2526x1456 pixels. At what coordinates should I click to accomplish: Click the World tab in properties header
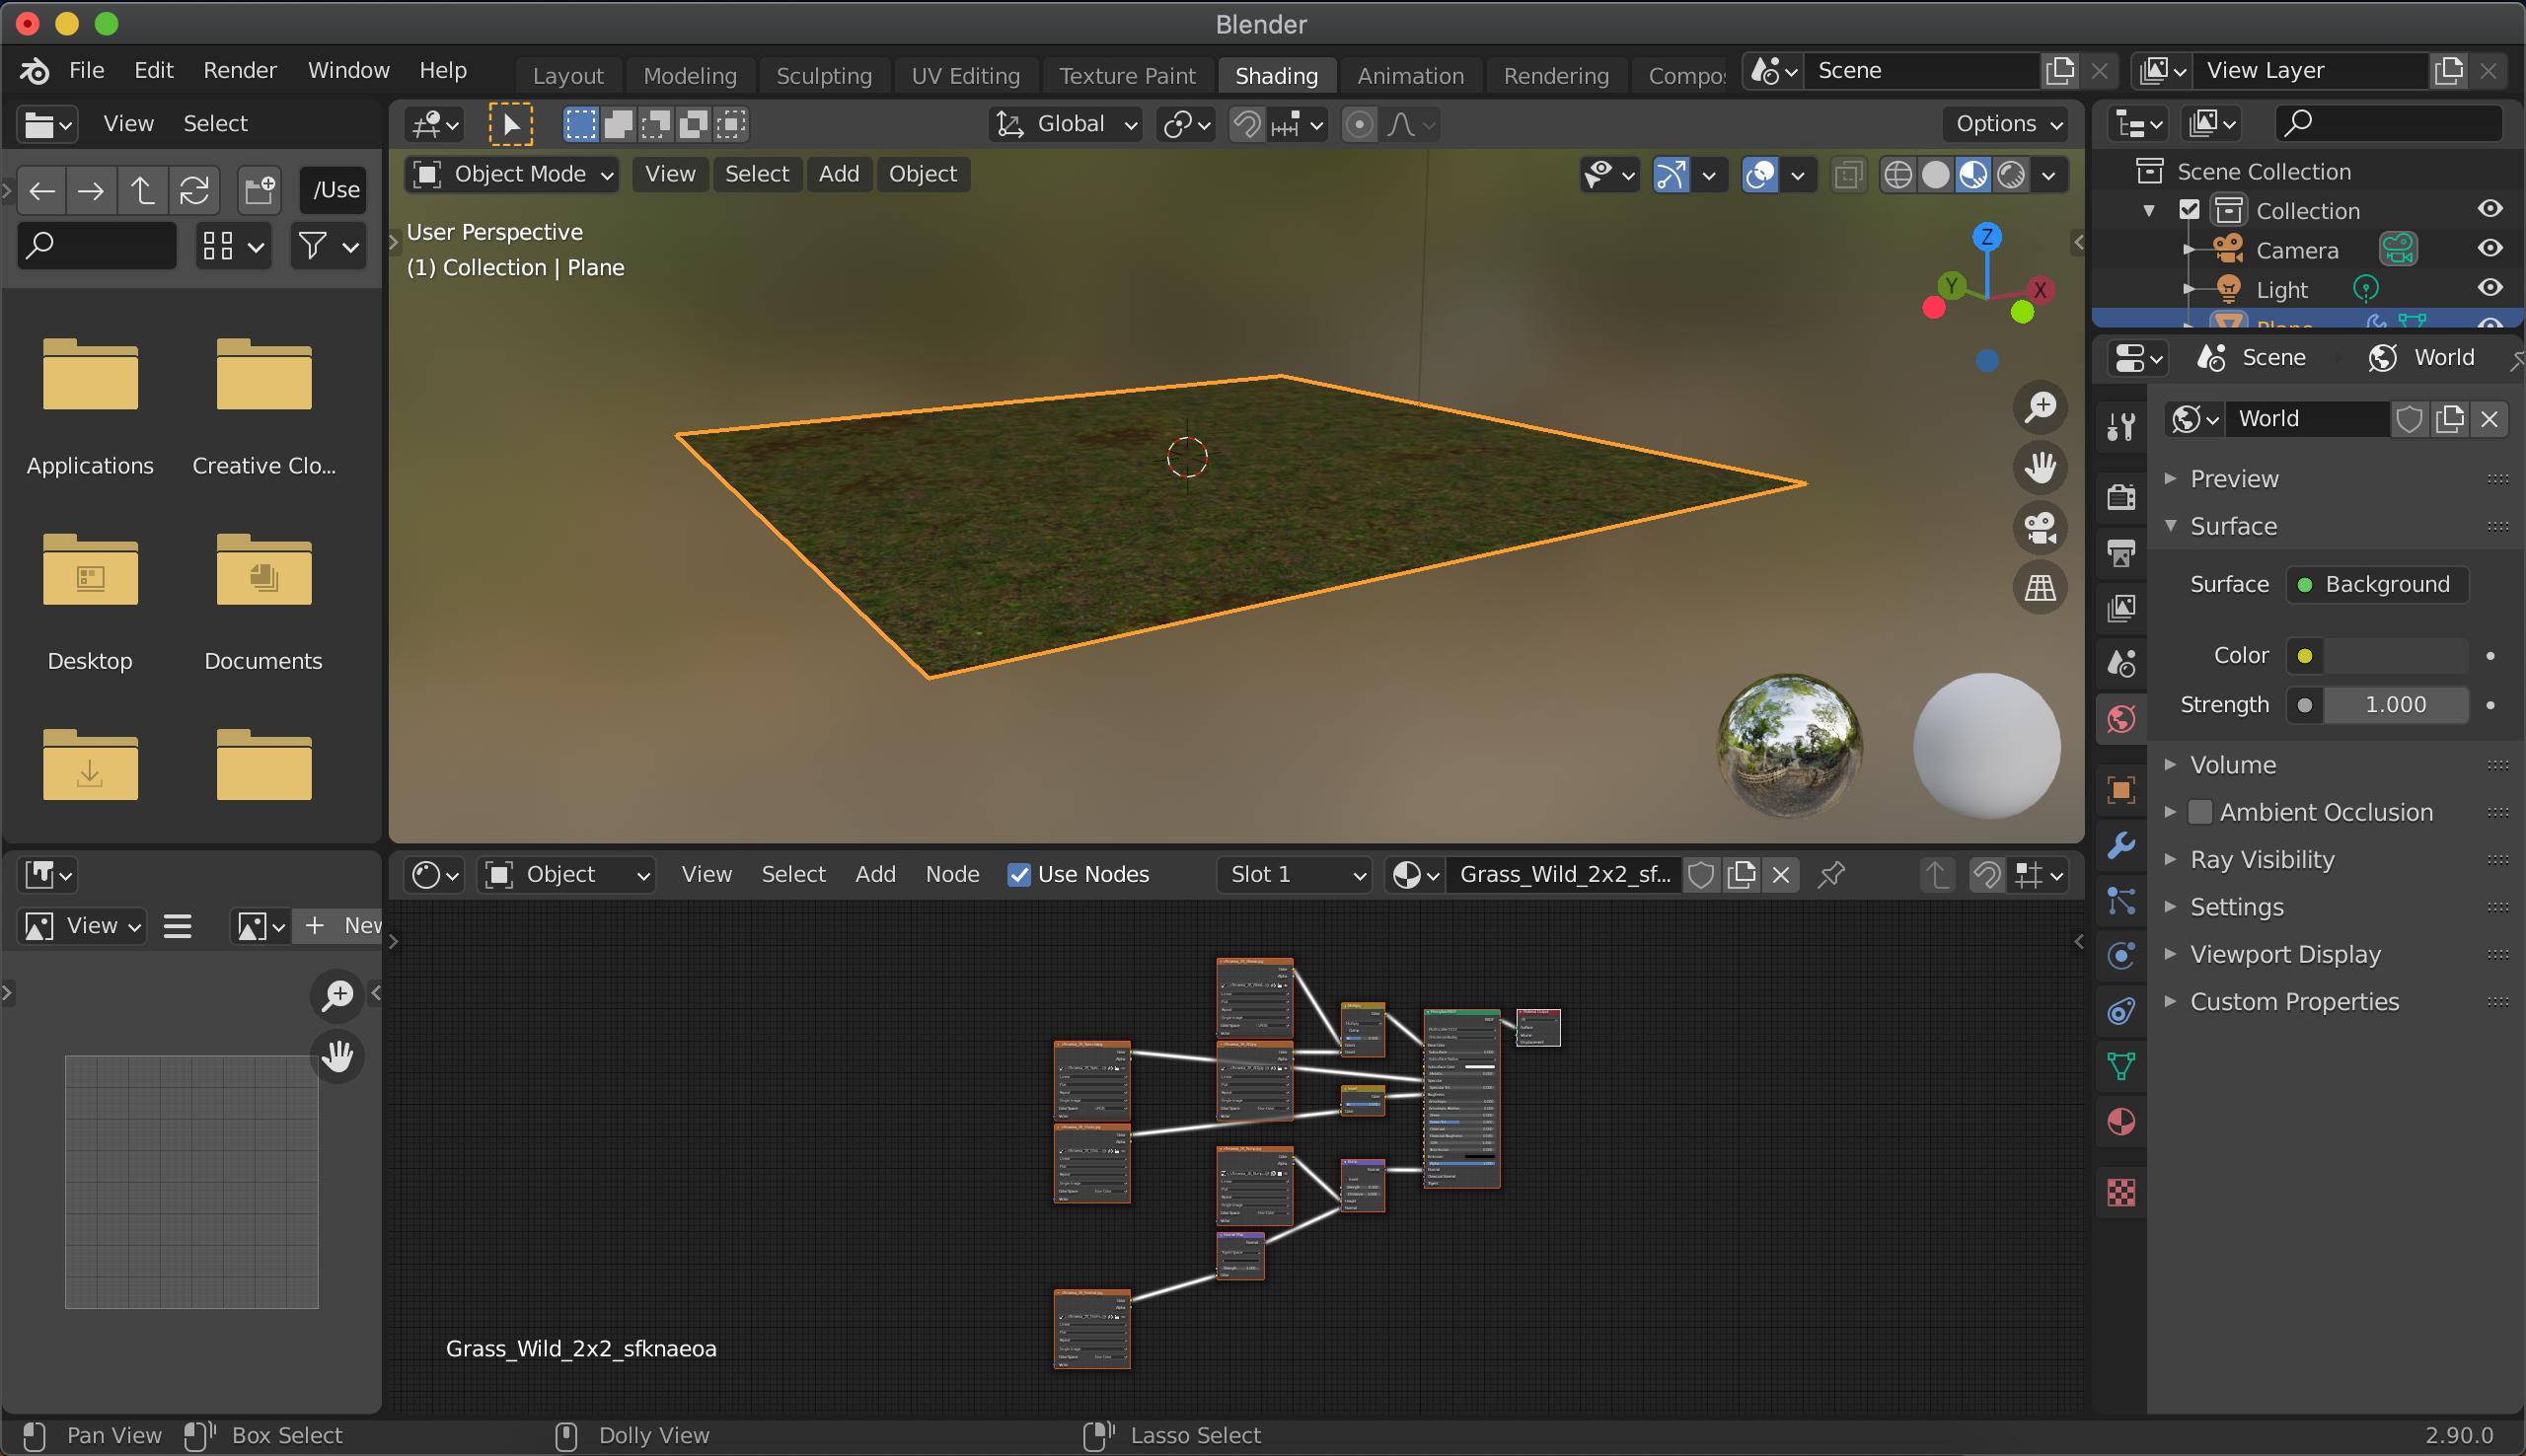pos(2422,358)
